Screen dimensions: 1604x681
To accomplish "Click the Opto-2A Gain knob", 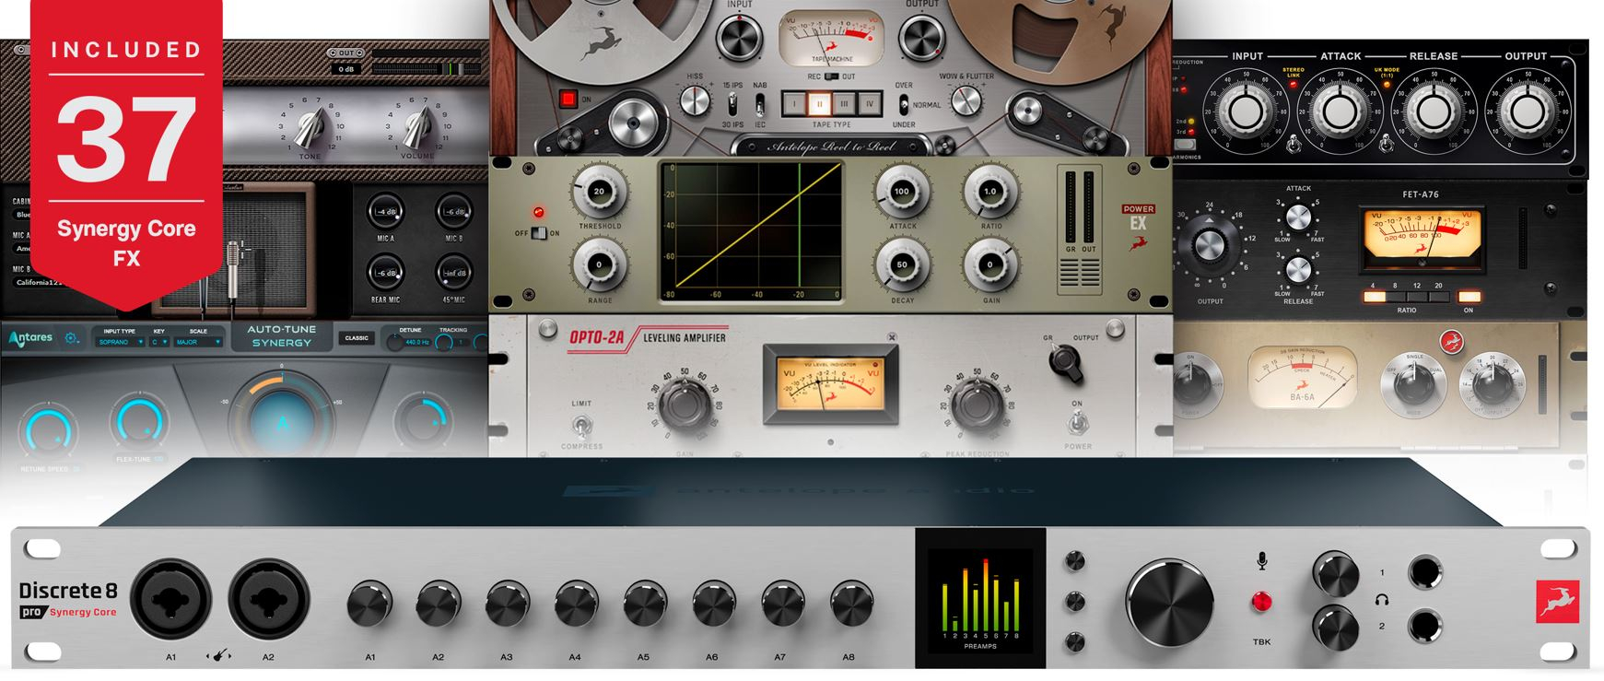I will click(x=685, y=405).
